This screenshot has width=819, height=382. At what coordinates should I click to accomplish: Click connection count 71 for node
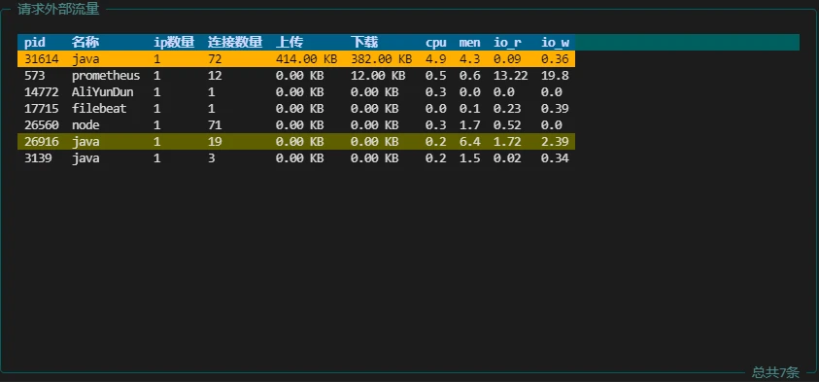(215, 125)
